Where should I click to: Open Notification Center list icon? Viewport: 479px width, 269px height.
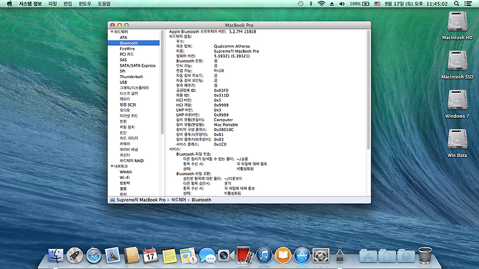tap(468, 4)
